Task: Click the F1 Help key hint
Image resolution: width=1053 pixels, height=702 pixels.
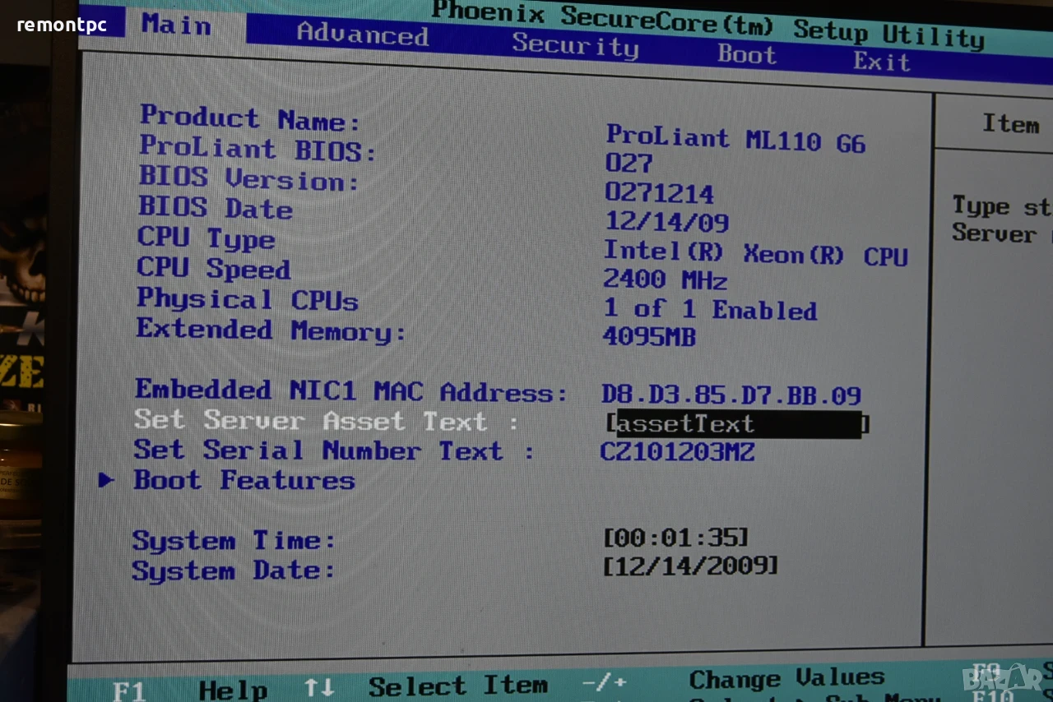Action: click(189, 690)
